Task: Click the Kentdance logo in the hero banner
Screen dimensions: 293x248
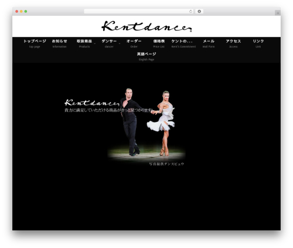Action: 92,103
